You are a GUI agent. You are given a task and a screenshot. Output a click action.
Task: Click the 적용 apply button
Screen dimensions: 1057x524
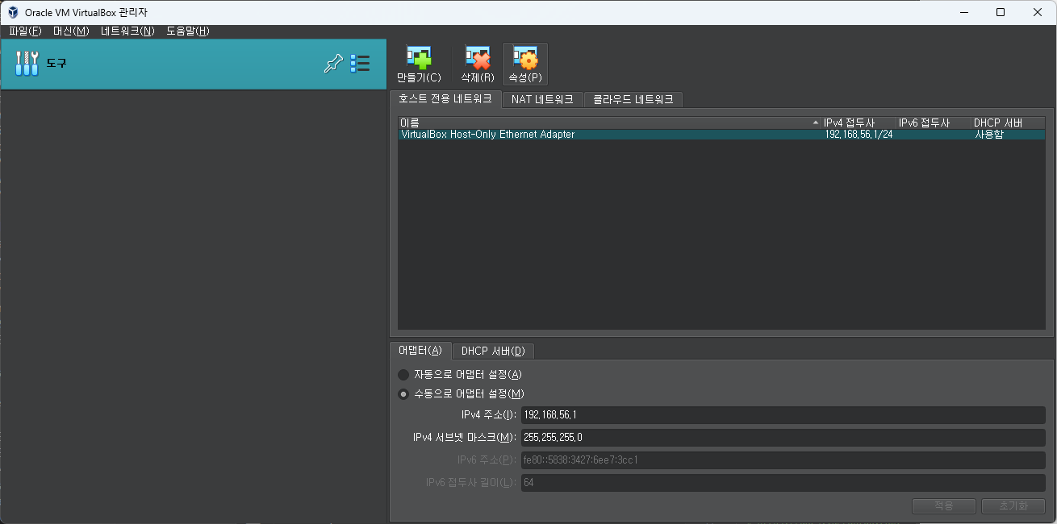(943, 505)
